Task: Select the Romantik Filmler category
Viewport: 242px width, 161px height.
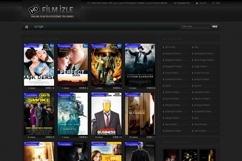Action: [204, 111]
